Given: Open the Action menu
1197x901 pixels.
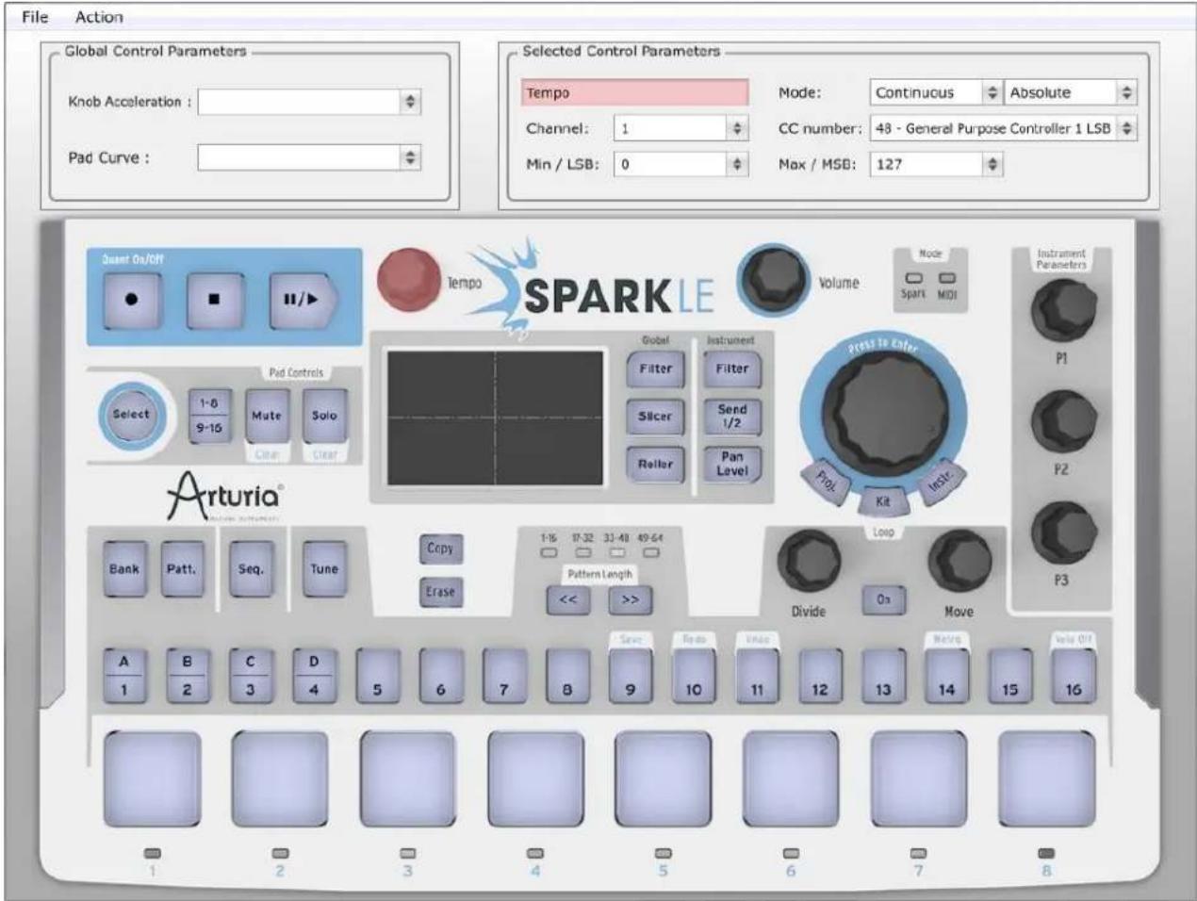Looking at the screenshot, I should point(99,17).
